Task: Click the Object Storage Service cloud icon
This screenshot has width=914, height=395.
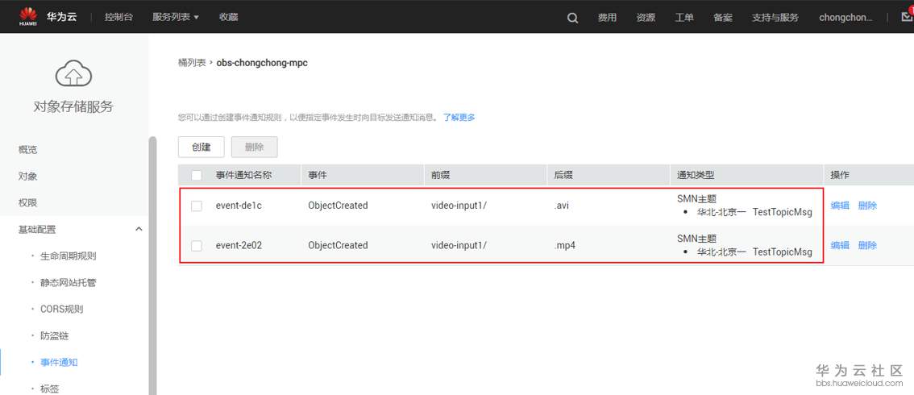Action: click(73, 75)
